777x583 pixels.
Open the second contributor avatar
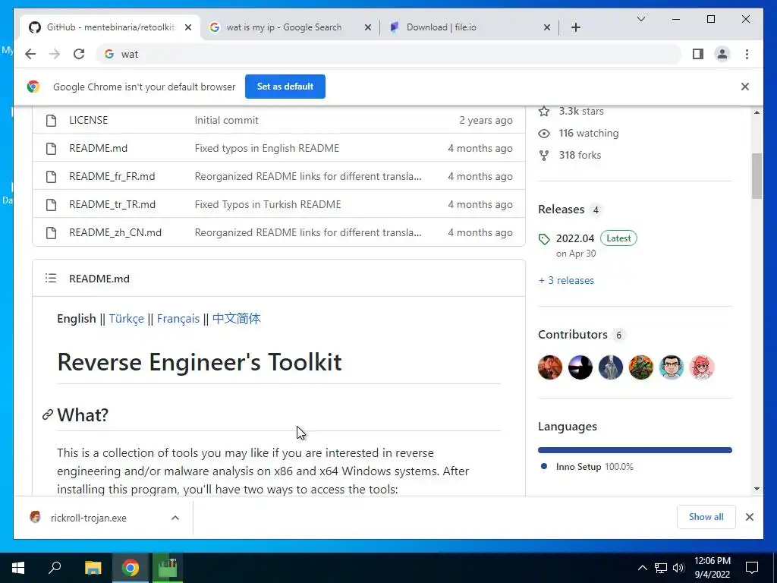[580, 367]
